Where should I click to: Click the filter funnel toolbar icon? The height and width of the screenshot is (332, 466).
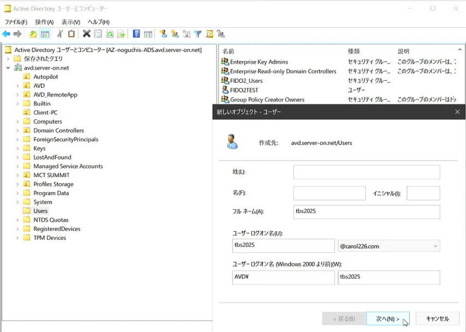(x=198, y=34)
